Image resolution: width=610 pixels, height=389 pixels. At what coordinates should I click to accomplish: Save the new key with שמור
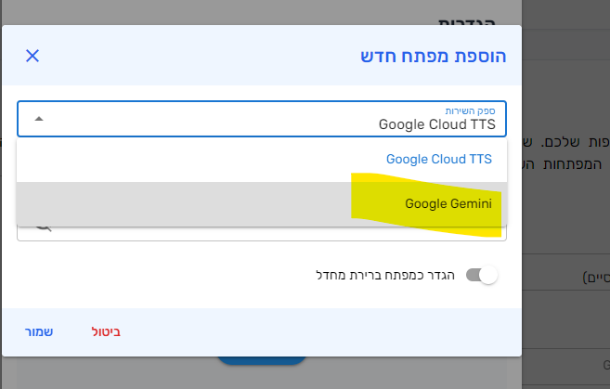click(39, 331)
